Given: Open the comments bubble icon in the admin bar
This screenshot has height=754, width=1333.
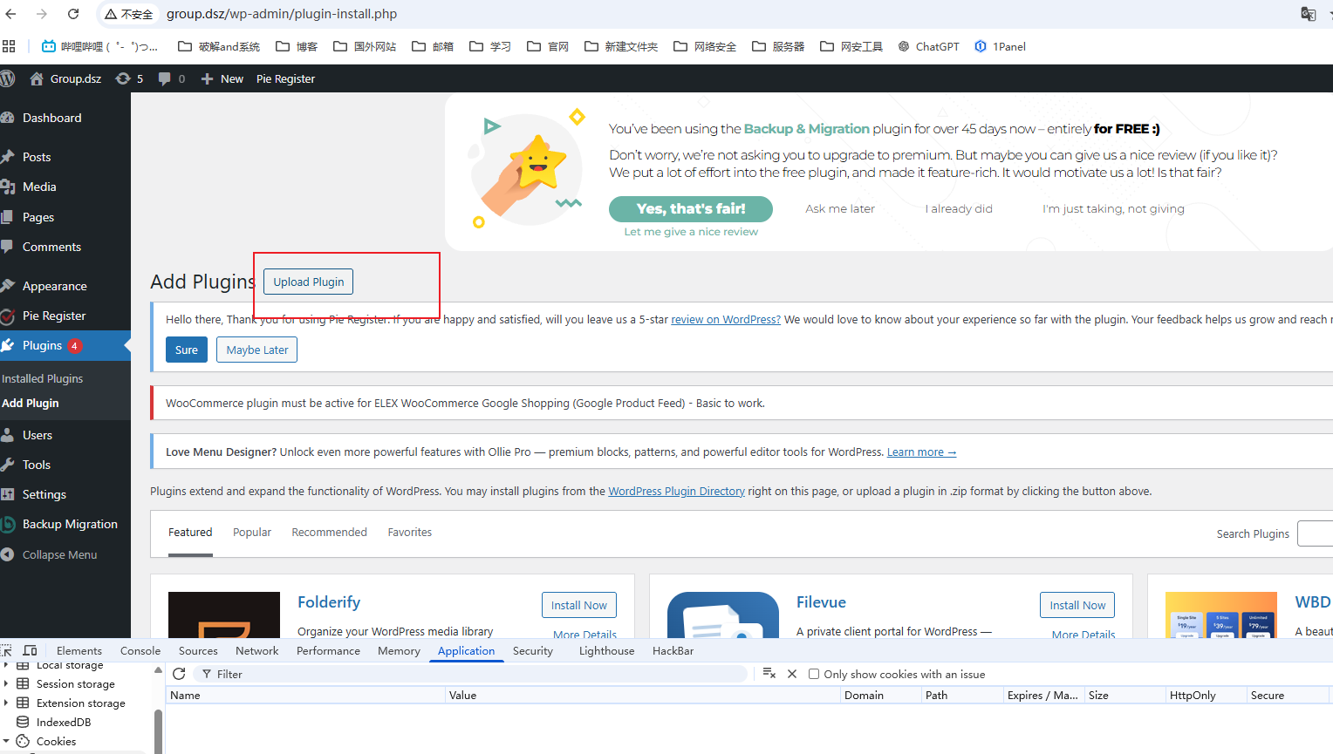Looking at the screenshot, I should point(164,78).
